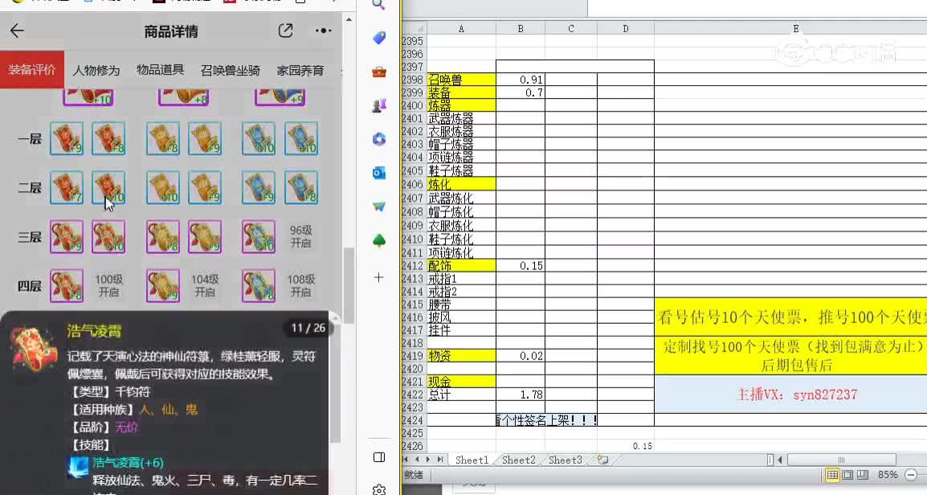Select the red +7 talisman in 二层 row
Image resolution: width=927 pixels, height=495 pixels.
coord(66,187)
